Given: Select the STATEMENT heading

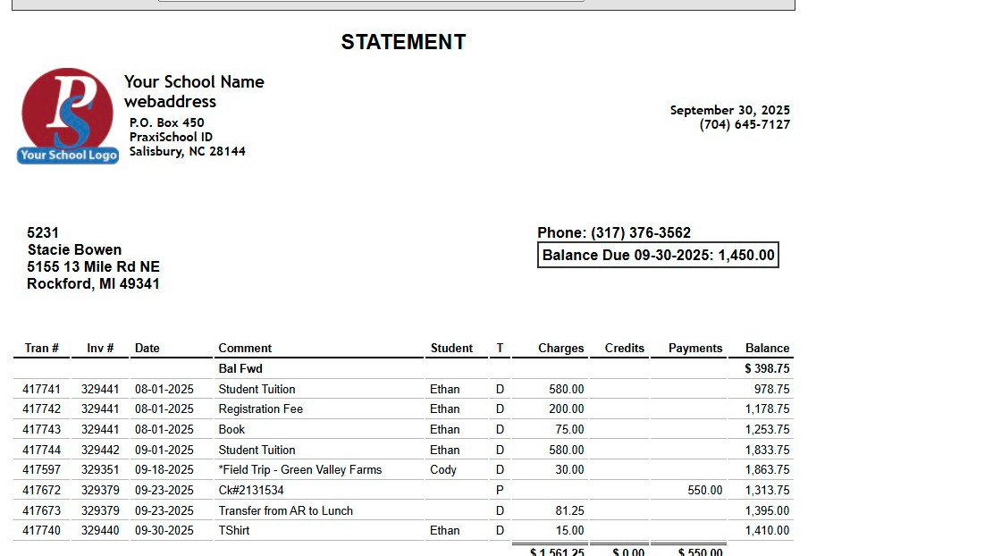Looking at the screenshot, I should [403, 42].
